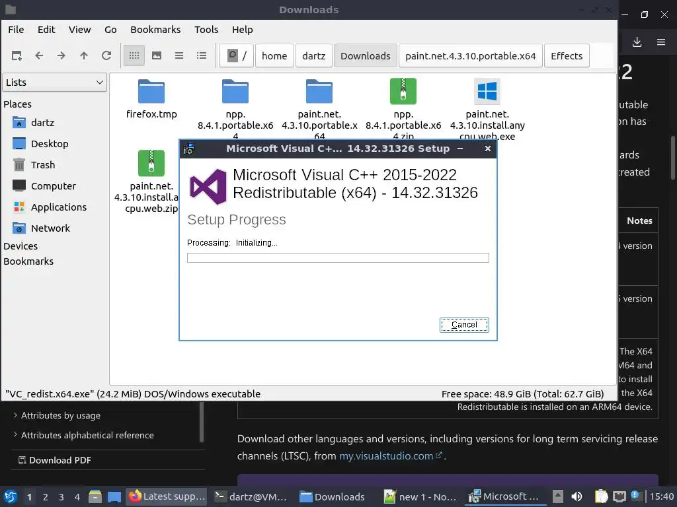Screen dimensions: 677x507
Task: Click the Downloads path button
Action: [x=365, y=55]
